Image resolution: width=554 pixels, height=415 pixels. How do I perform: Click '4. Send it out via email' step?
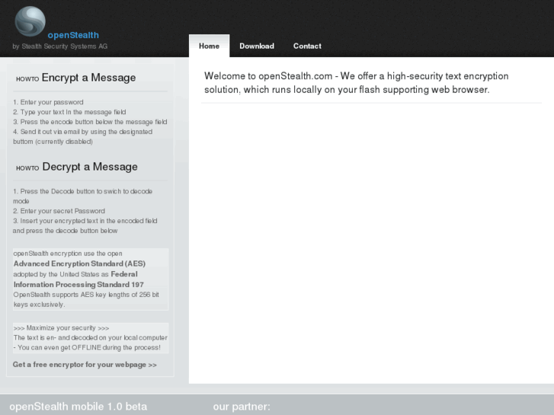click(x=83, y=137)
